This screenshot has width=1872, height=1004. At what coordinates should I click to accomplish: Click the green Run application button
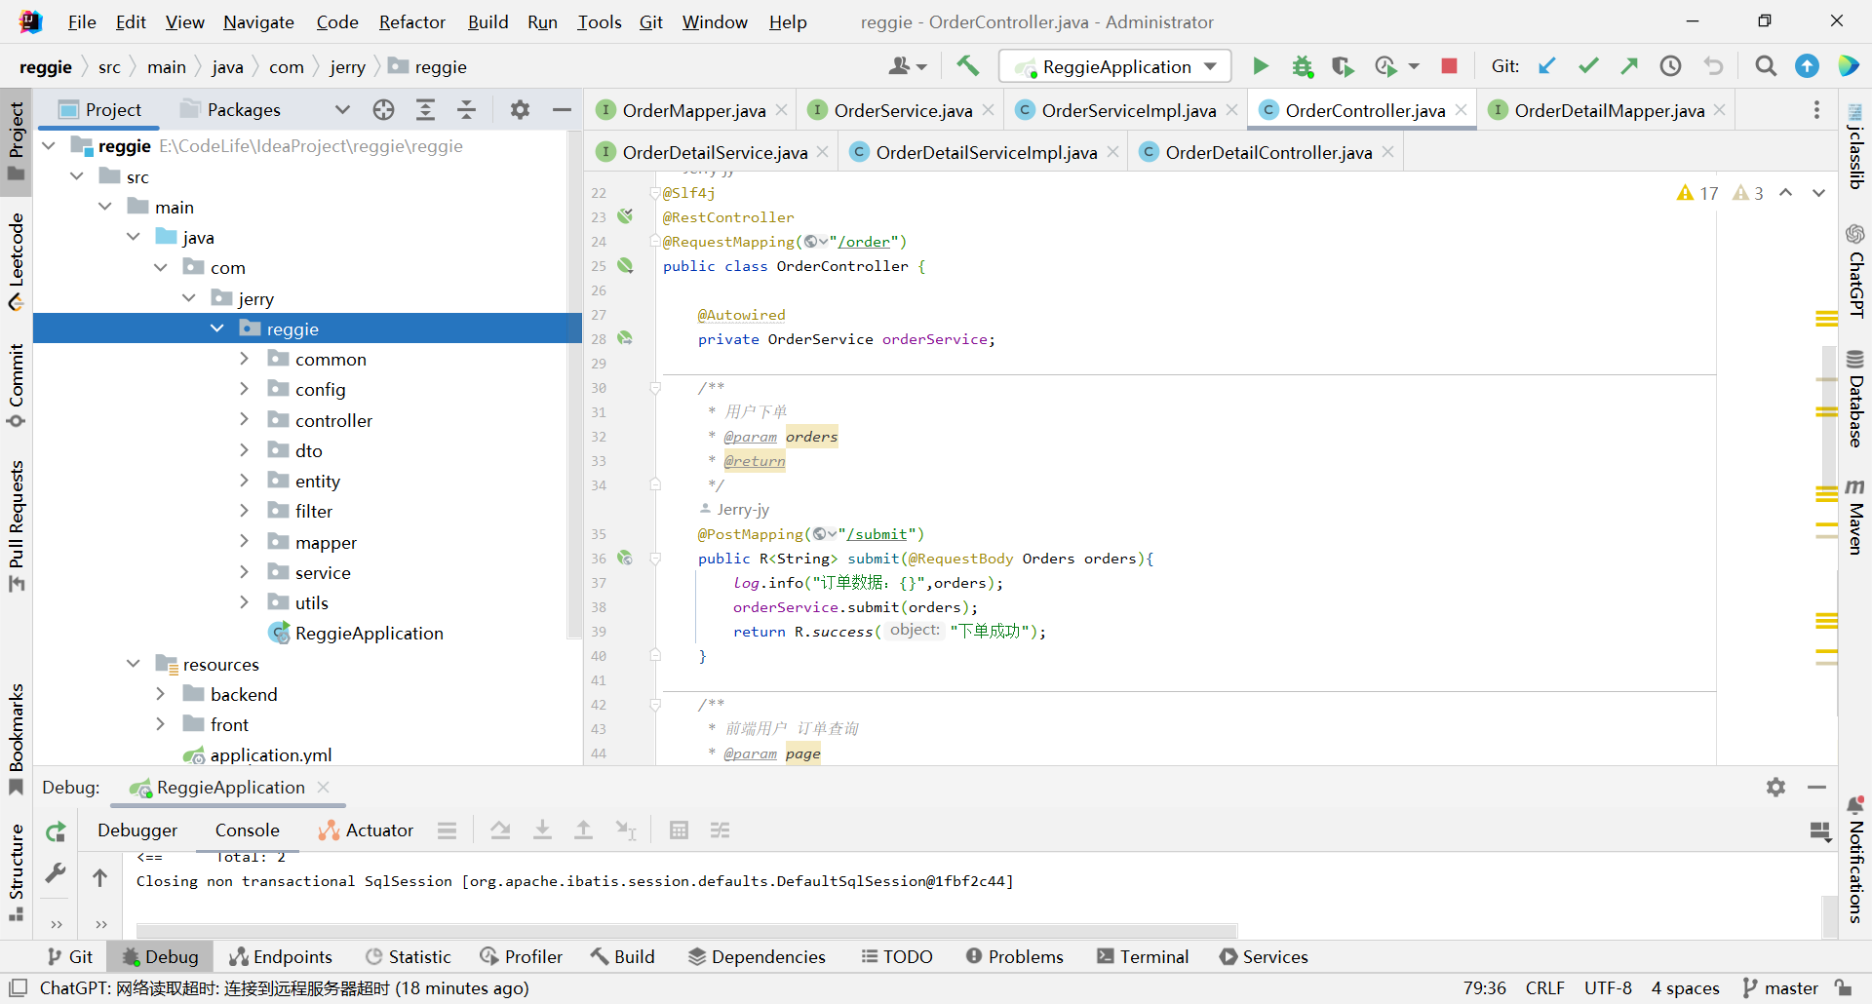tap(1260, 66)
